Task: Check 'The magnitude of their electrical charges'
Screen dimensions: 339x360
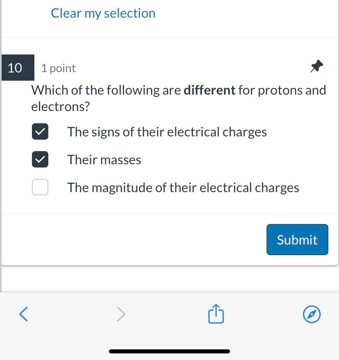Action: coord(40,187)
